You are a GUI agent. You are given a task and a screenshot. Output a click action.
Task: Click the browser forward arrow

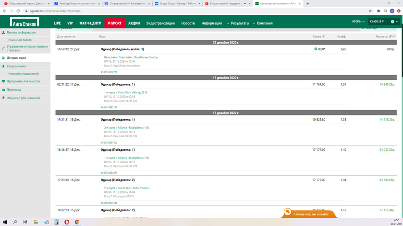(12, 11)
